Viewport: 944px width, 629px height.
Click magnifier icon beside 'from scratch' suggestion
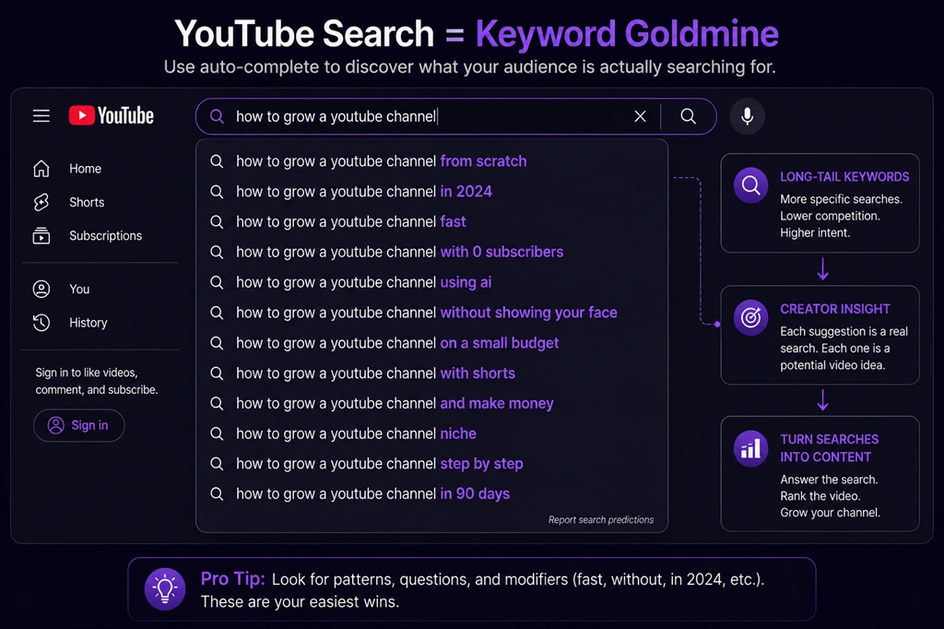tap(217, 161)
